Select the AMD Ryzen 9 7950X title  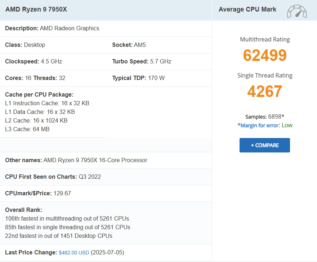[36, 9]
